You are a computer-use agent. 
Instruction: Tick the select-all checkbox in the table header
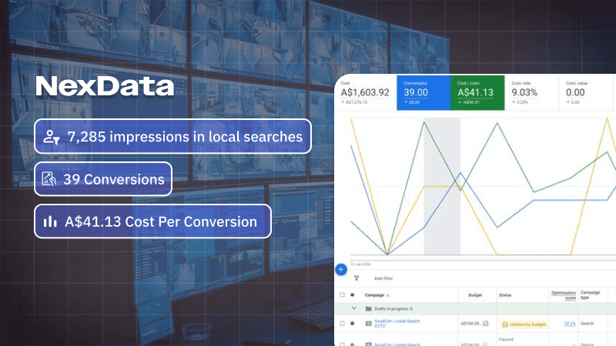342,294
